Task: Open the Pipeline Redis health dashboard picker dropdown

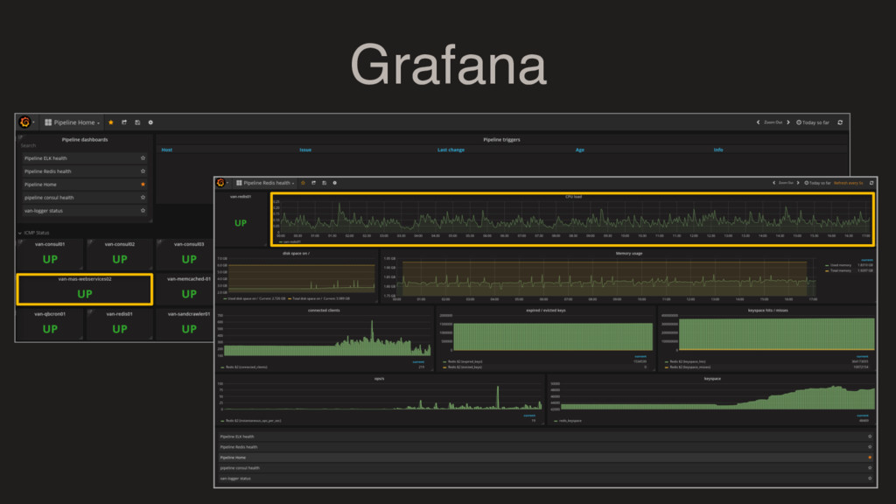Action: click(x=265, y=183)
